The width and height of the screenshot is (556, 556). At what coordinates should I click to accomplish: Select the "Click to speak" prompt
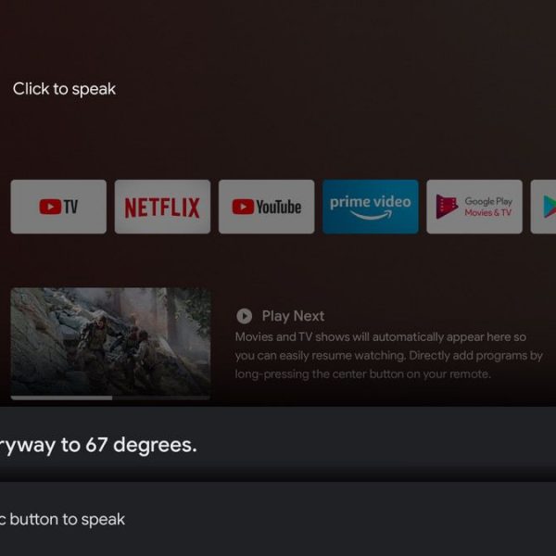64,89
